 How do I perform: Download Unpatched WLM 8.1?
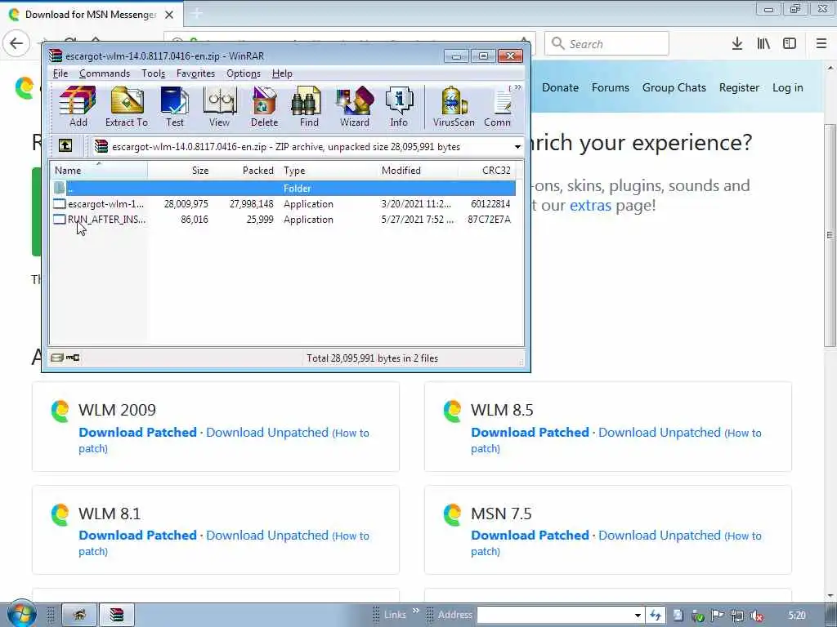coord(267,536)
